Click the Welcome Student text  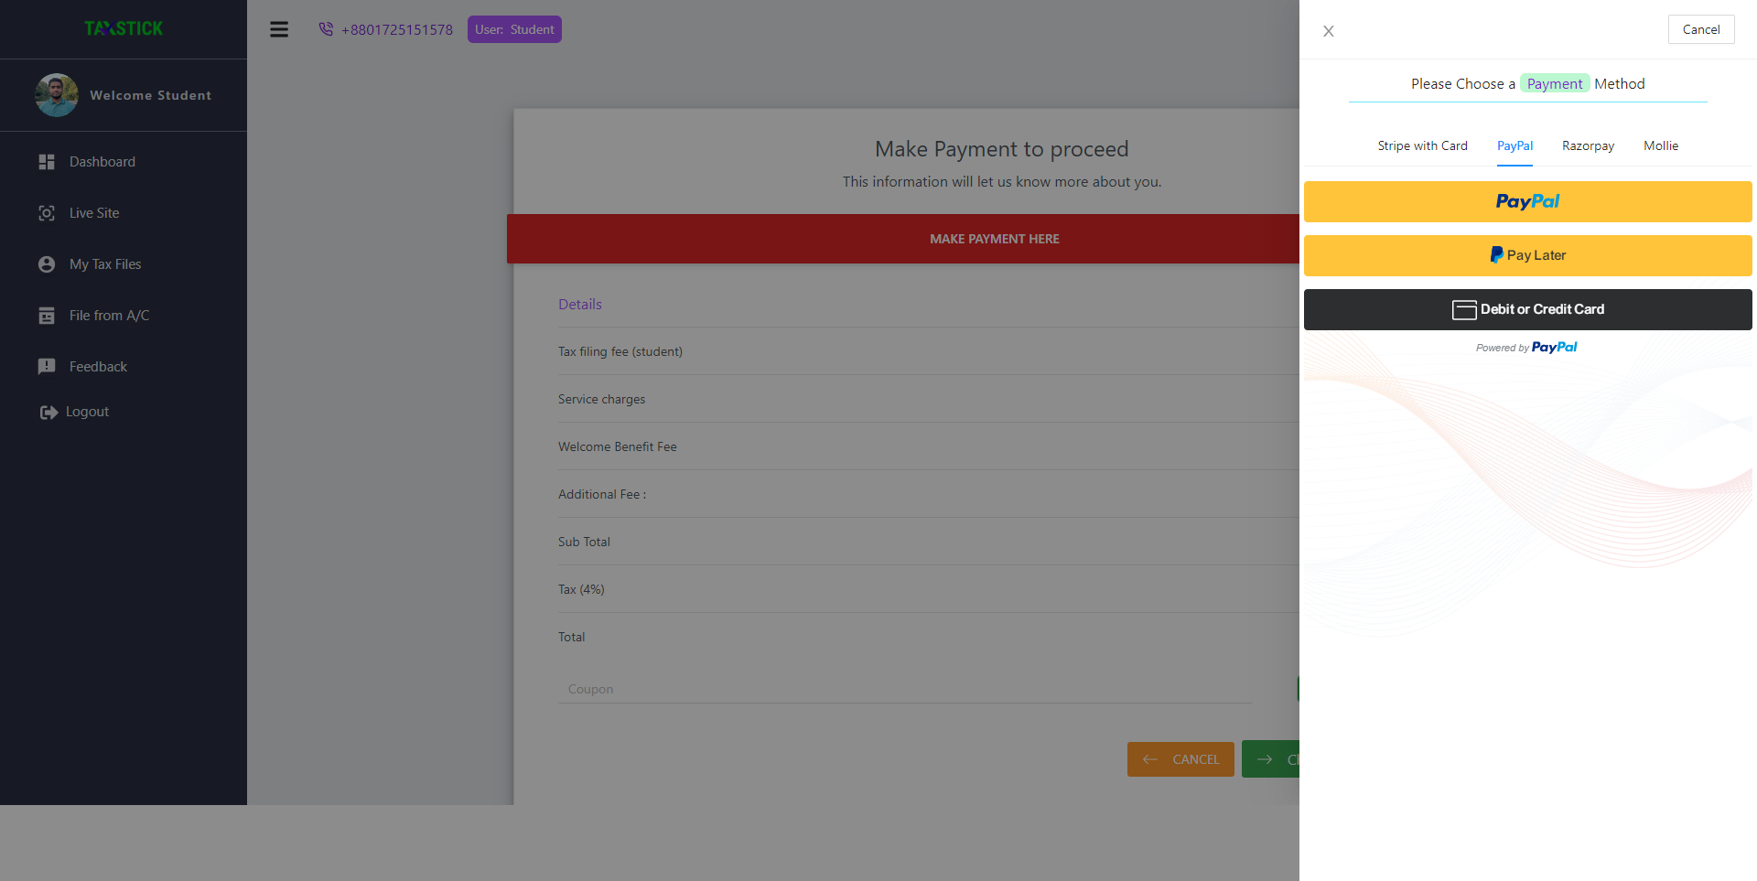click(151, 95)
